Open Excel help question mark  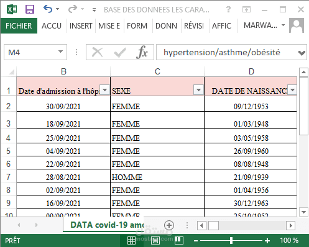228,9
